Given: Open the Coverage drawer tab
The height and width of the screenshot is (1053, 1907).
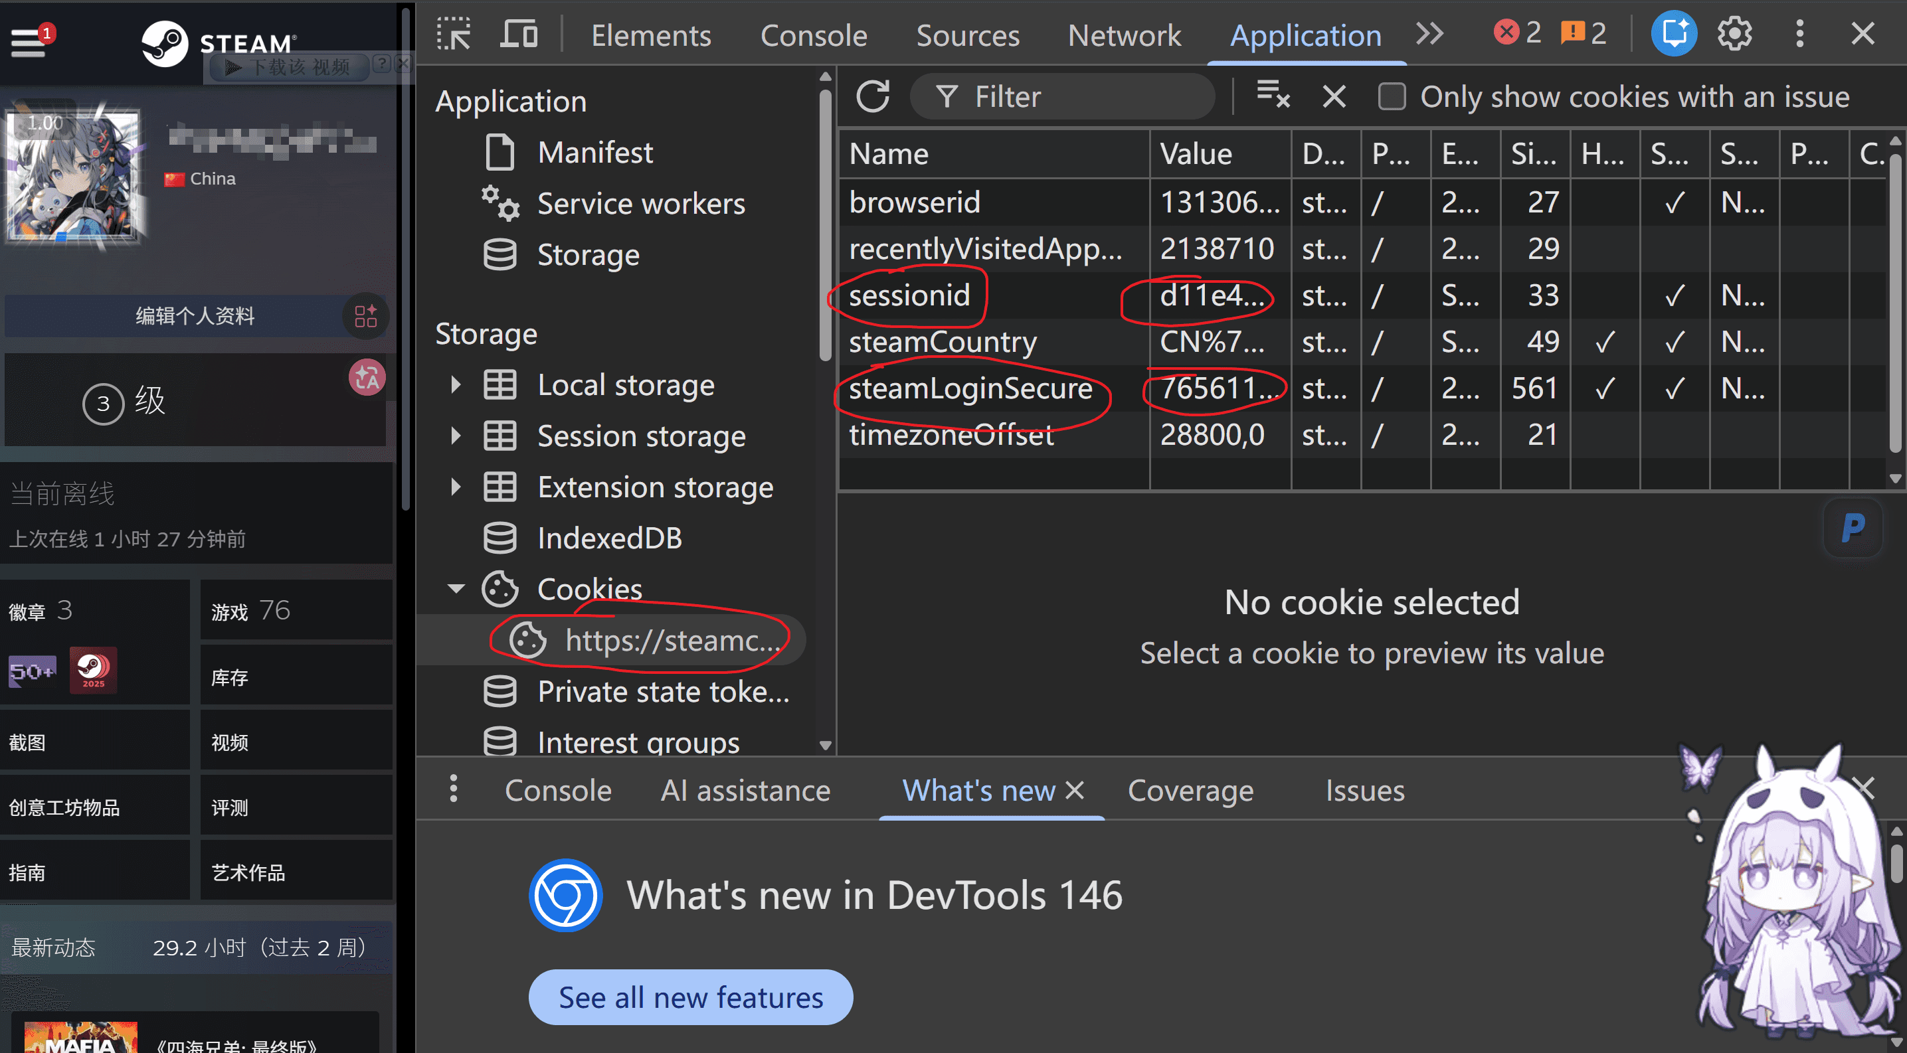Looking at the screenshot, I should pyautogui.click(x=1190, y=790).
